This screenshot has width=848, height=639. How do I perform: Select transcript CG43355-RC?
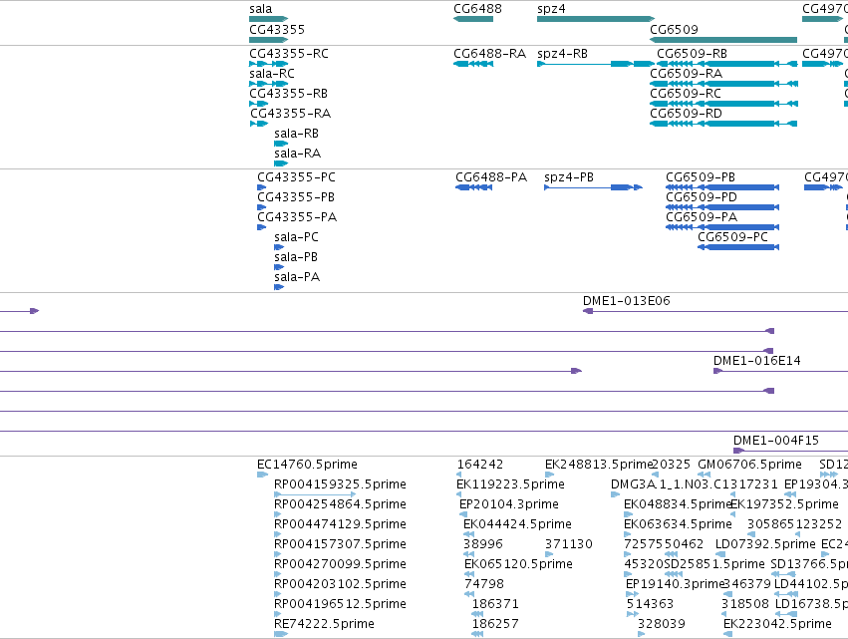point(268,64)
